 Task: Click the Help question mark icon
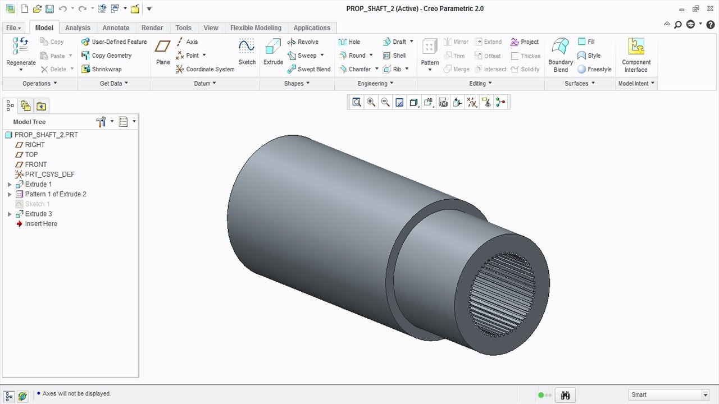click(711, 25)
